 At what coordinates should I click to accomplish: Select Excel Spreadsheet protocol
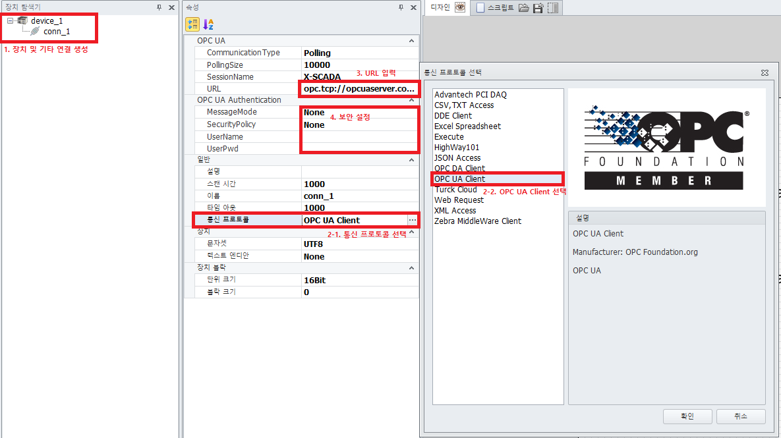[x=467, y=126]
